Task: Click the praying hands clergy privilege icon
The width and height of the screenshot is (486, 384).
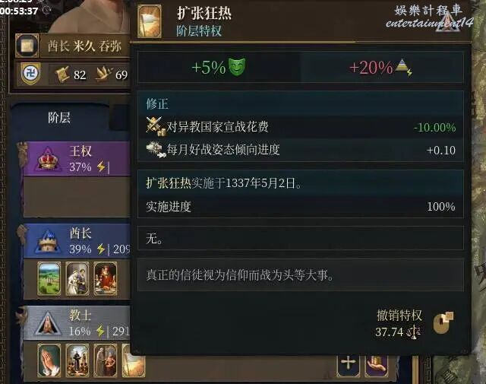Action: point(49,360)
